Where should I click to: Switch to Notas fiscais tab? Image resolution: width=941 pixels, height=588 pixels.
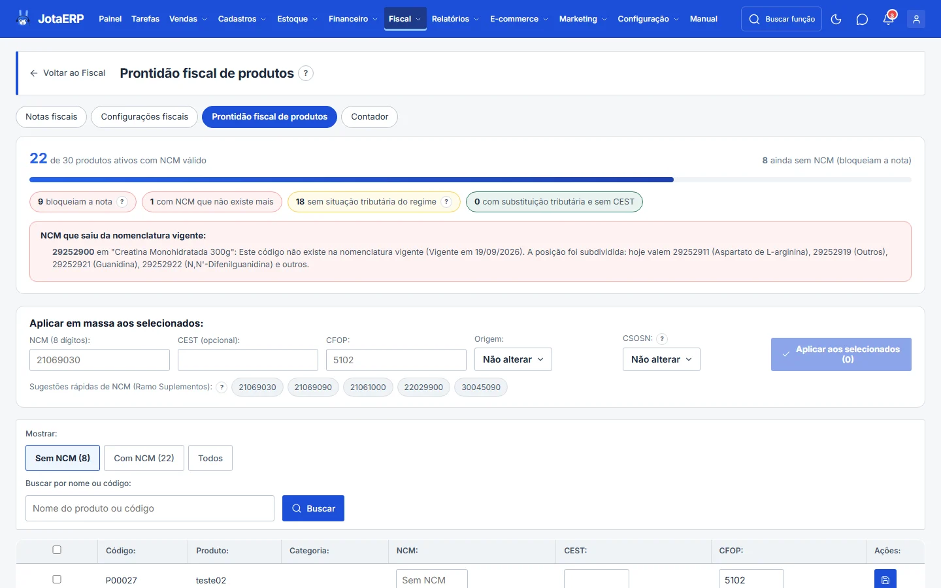point(52,117)
